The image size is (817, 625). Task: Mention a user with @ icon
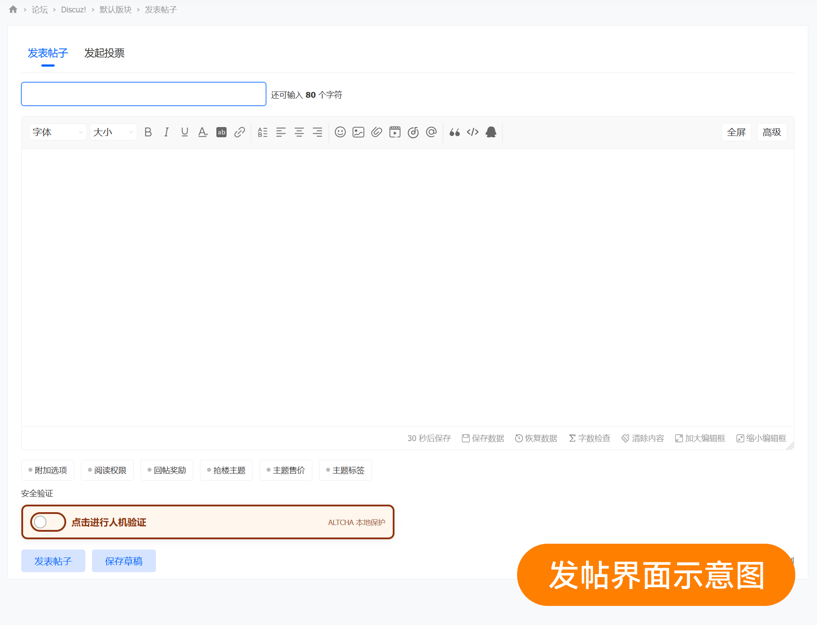click(x=431, y=132)
